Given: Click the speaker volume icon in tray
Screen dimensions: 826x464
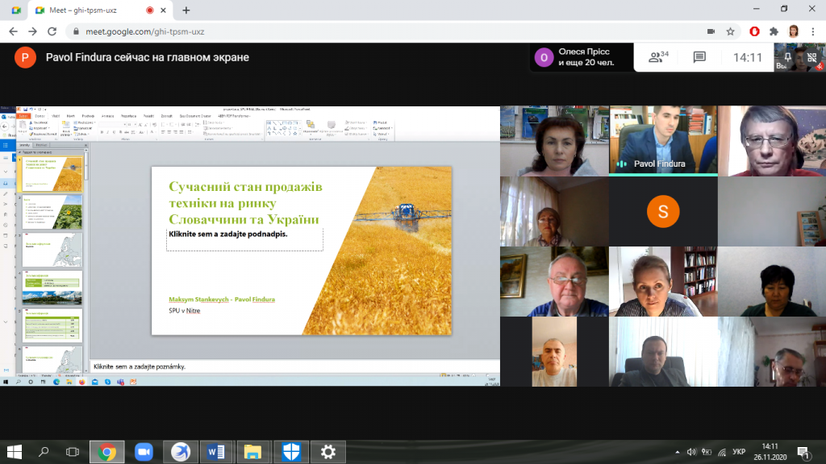Looking at the screenshot, I should pos(690,451).
